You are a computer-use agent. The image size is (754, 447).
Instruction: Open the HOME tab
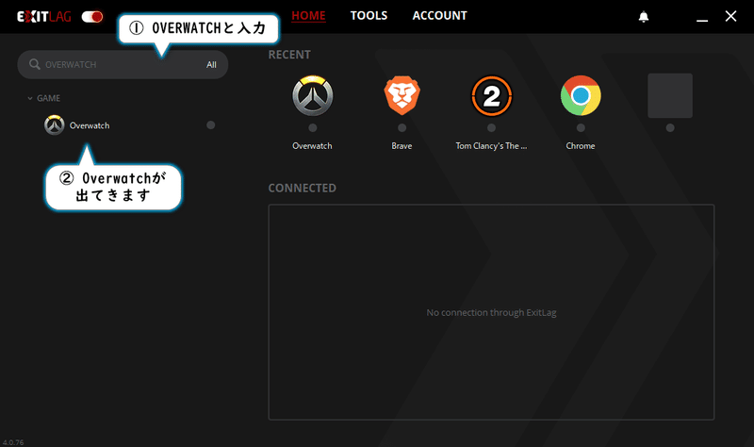click(308, 15)
